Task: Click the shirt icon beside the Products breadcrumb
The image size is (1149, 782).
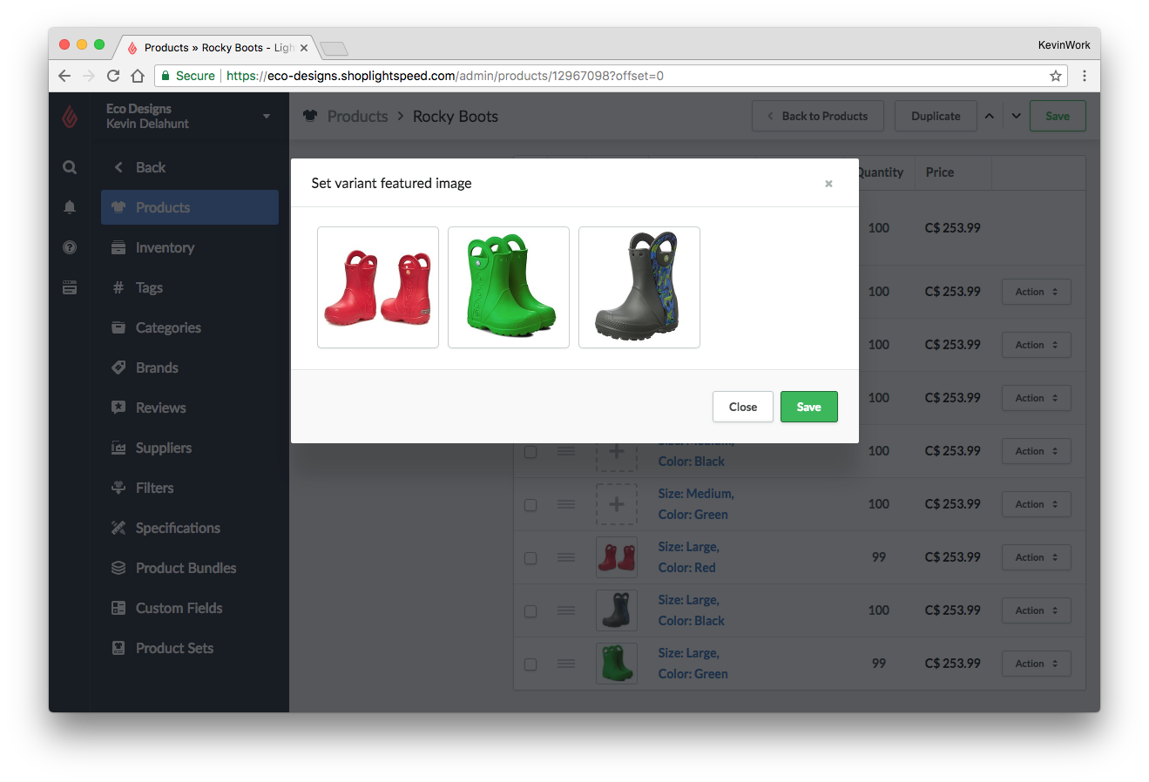Action: 310,116
